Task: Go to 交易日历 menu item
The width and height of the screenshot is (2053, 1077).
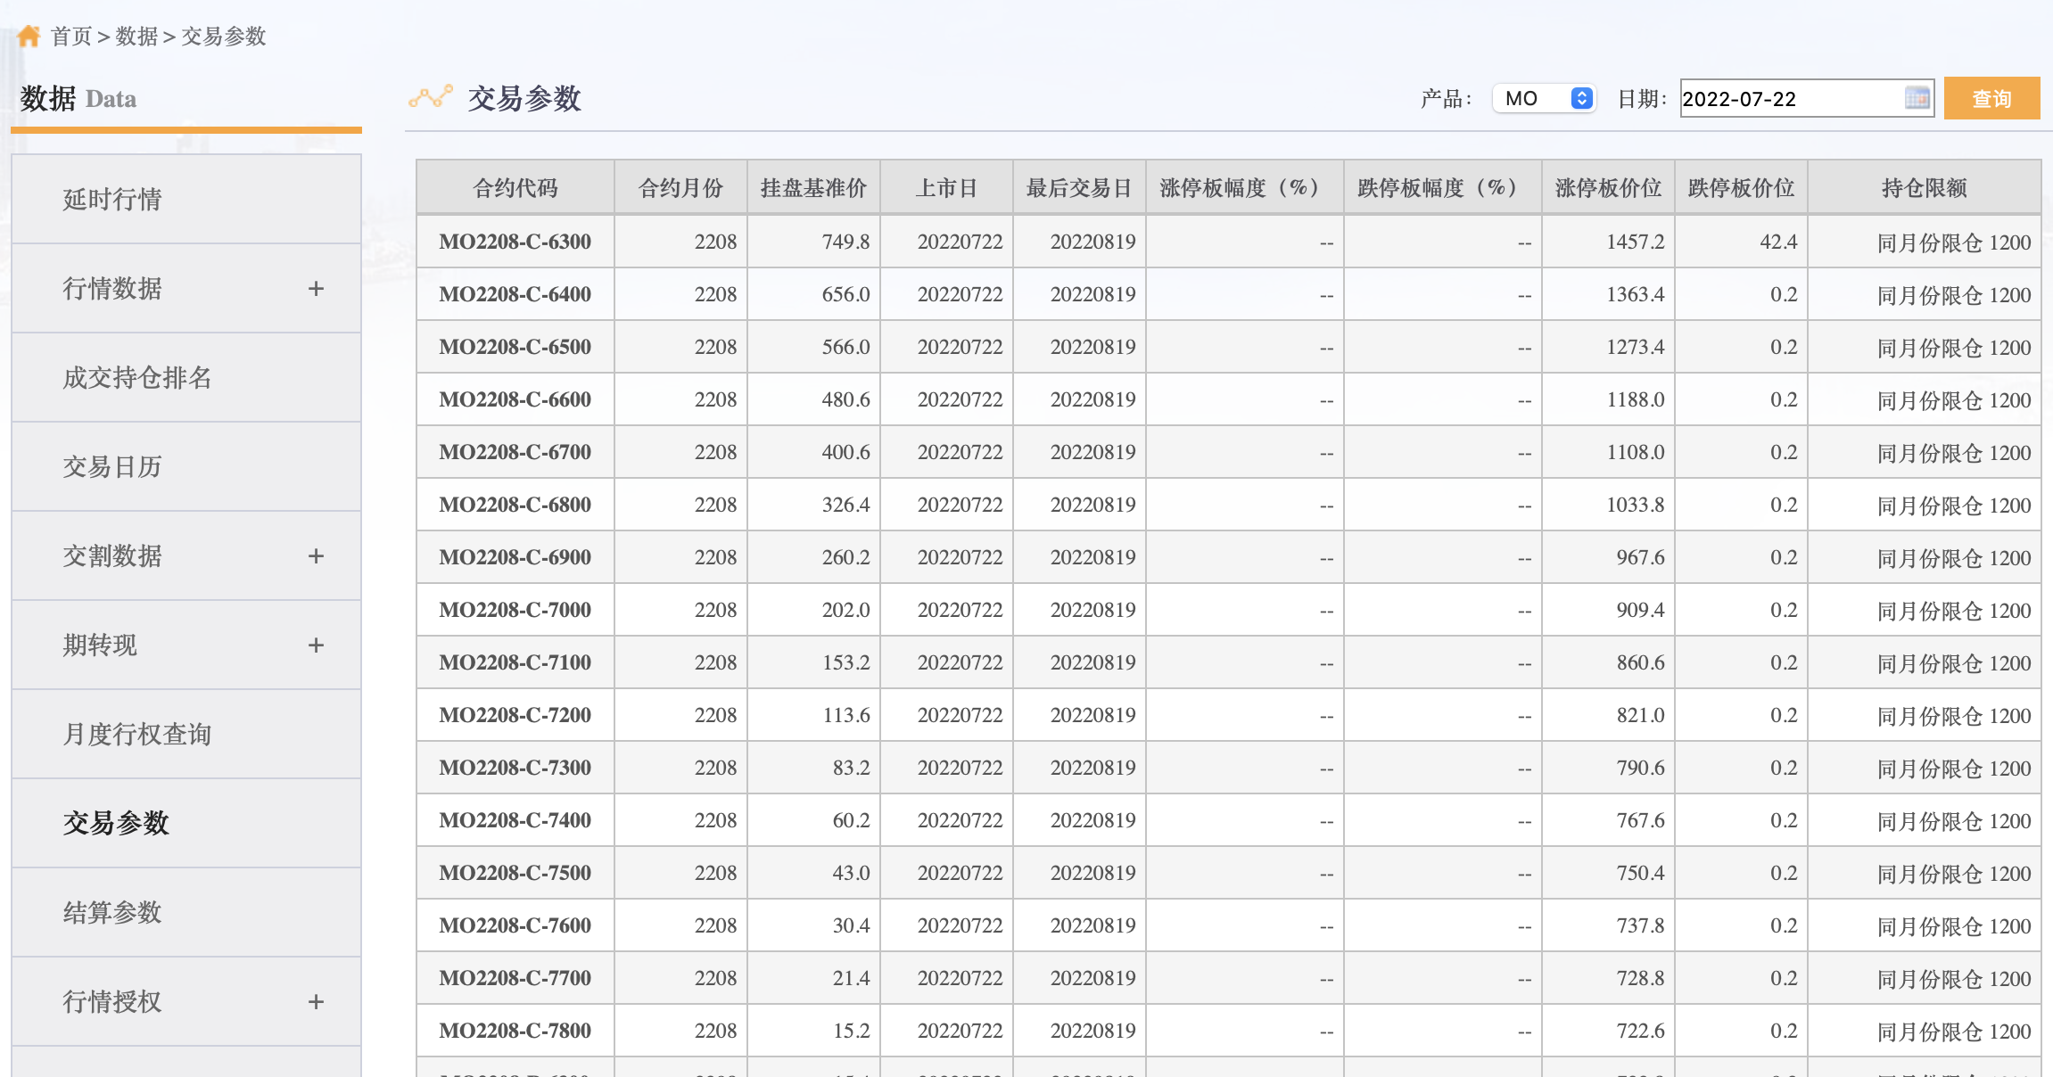Action: [x=112, y=466]
